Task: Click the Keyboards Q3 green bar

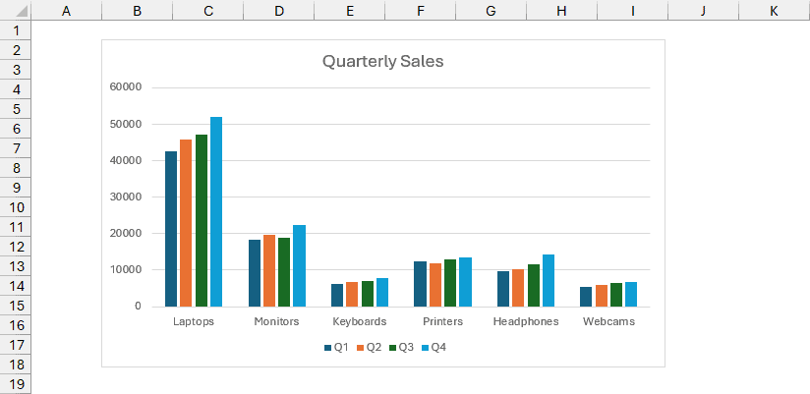Action: click(x=368, y=294)
